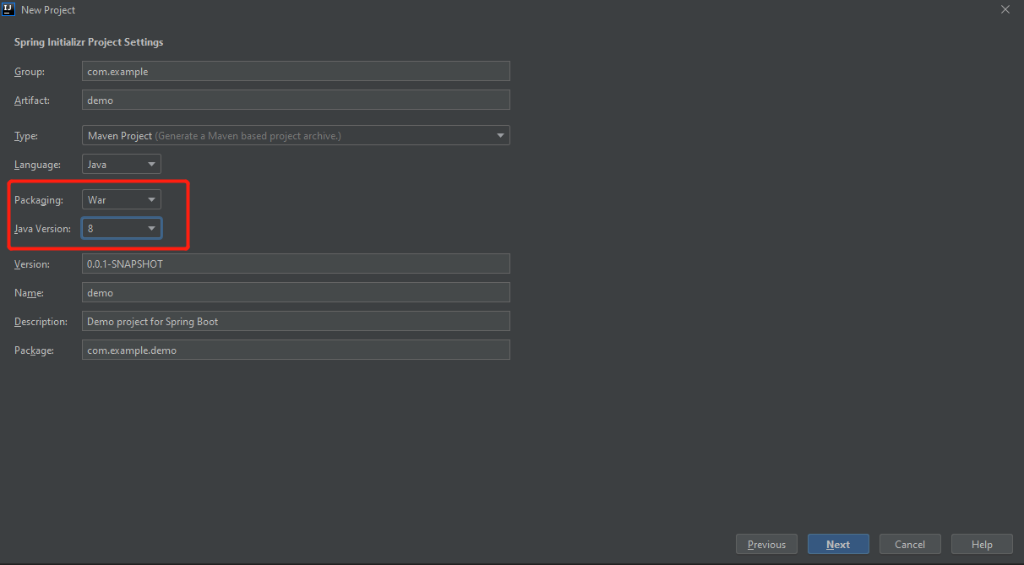Open Help for the wizard
Screen dimensions: 1024x565
(982, 545)
